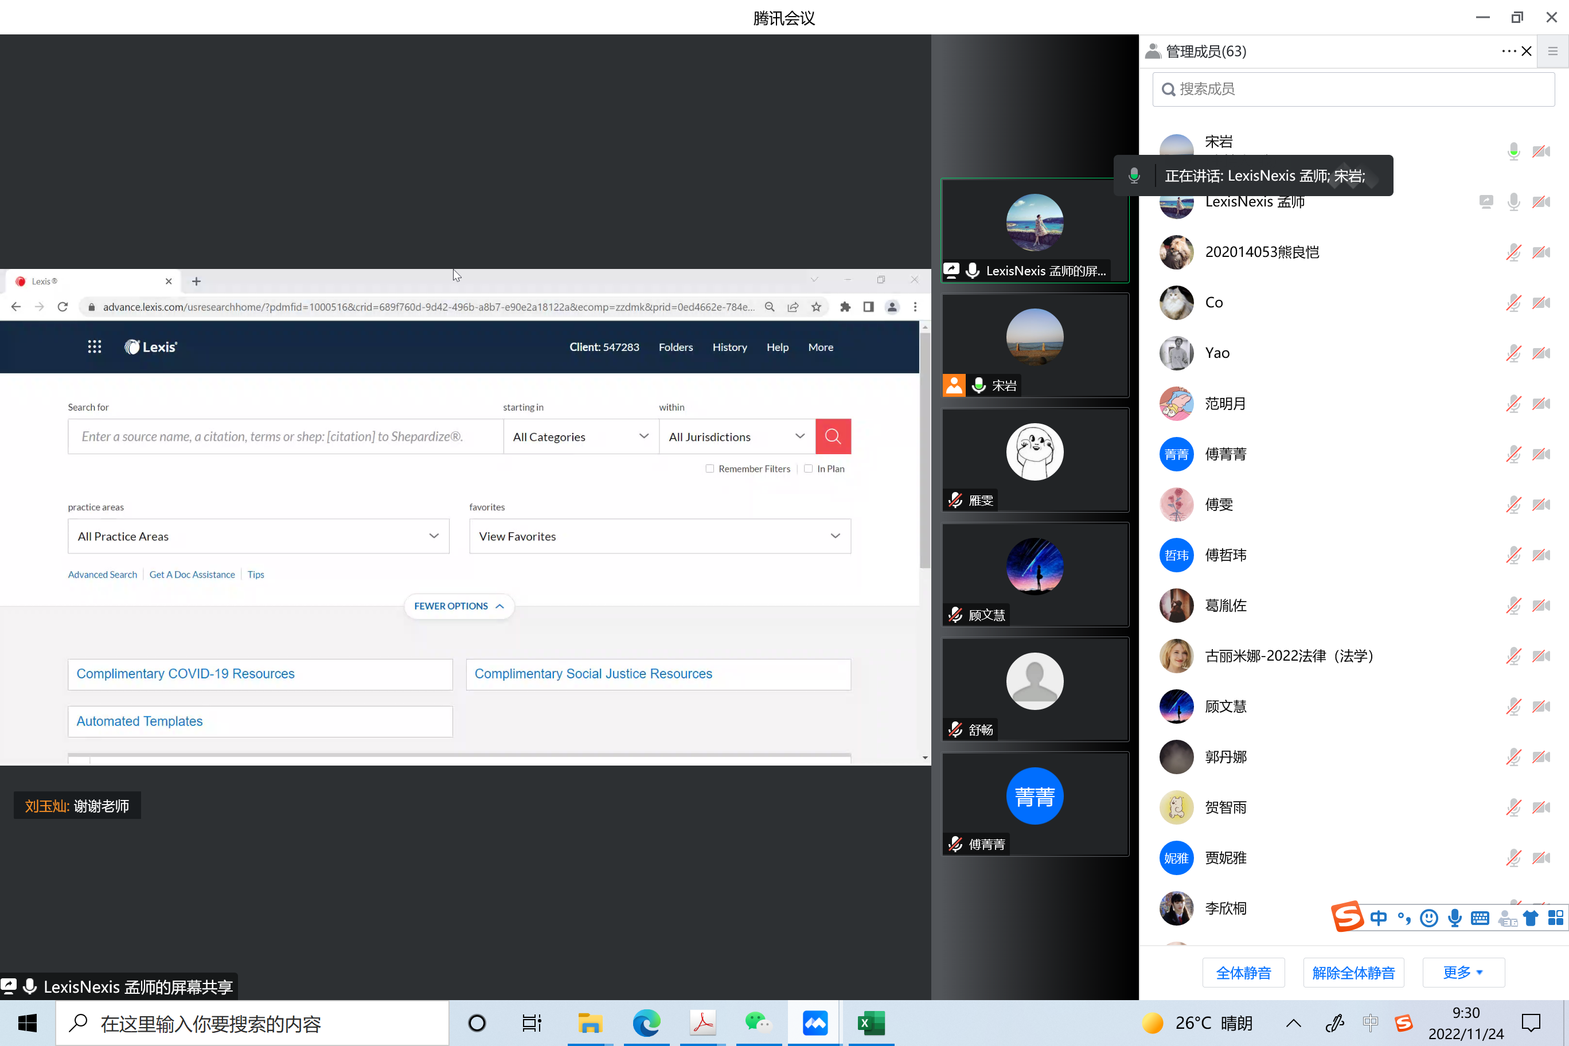Open the browser extensions puzzle icon

click(x=845, y=307)
